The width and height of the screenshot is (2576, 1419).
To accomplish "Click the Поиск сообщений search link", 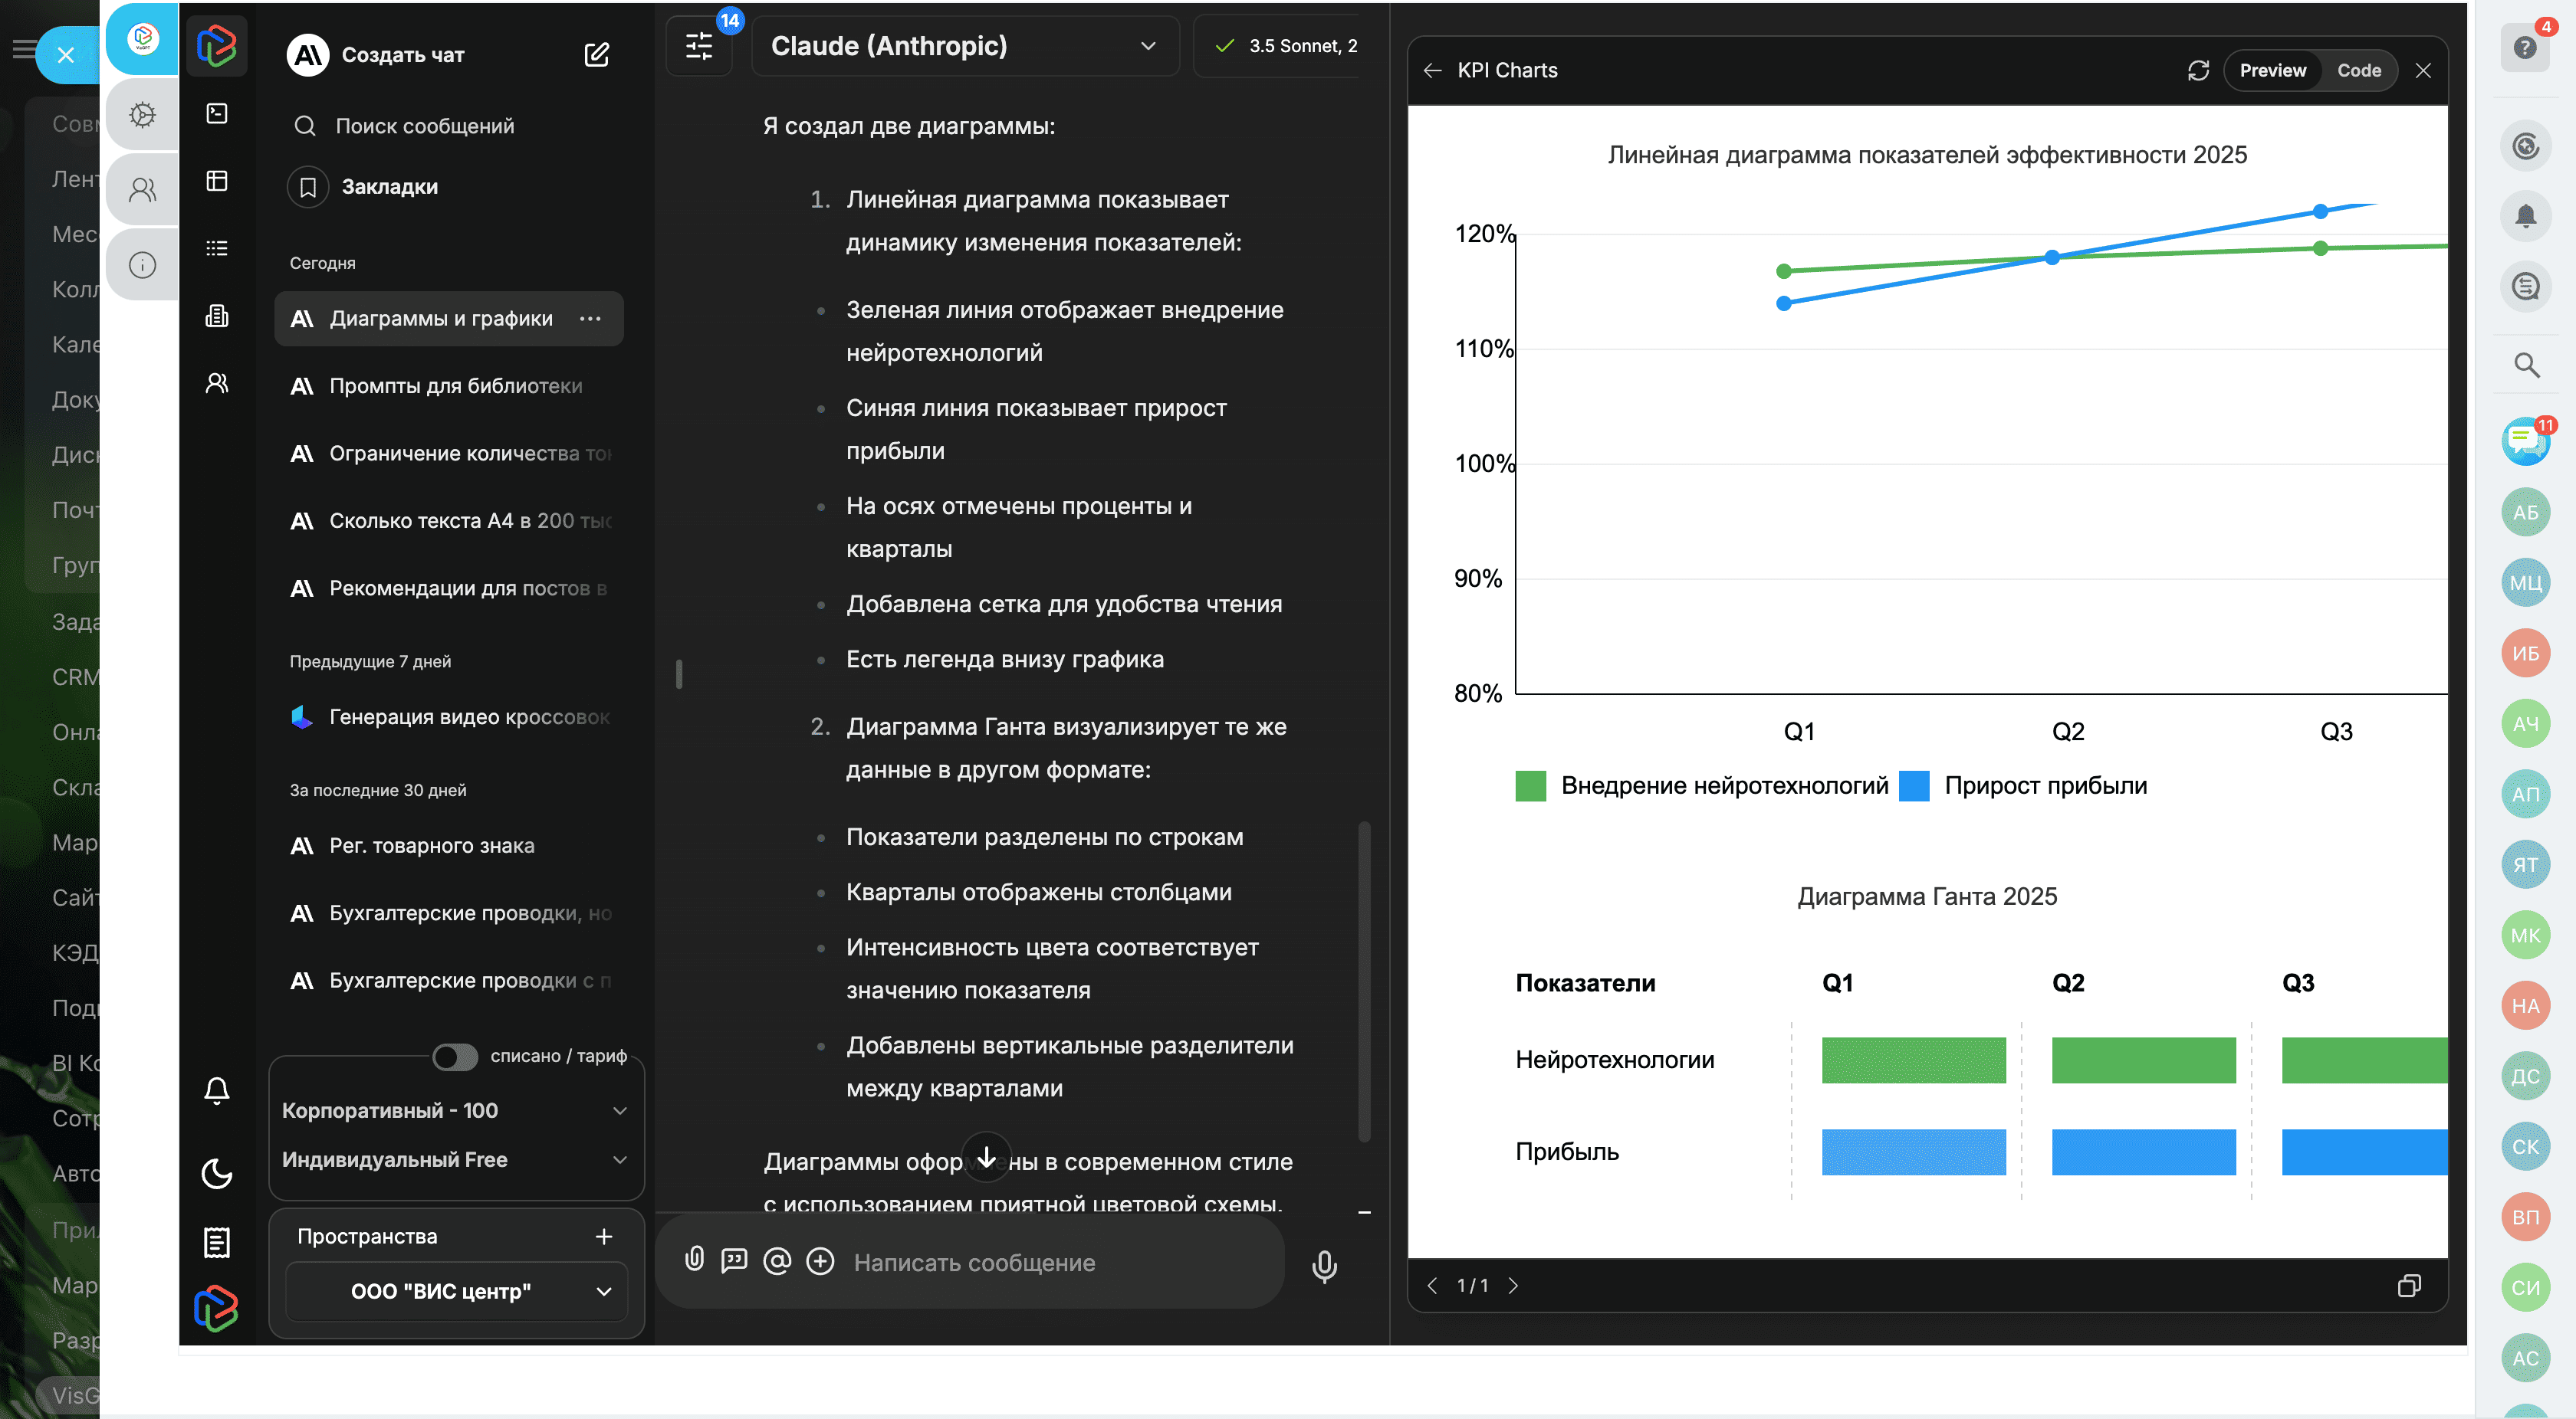I will point(424,126).
